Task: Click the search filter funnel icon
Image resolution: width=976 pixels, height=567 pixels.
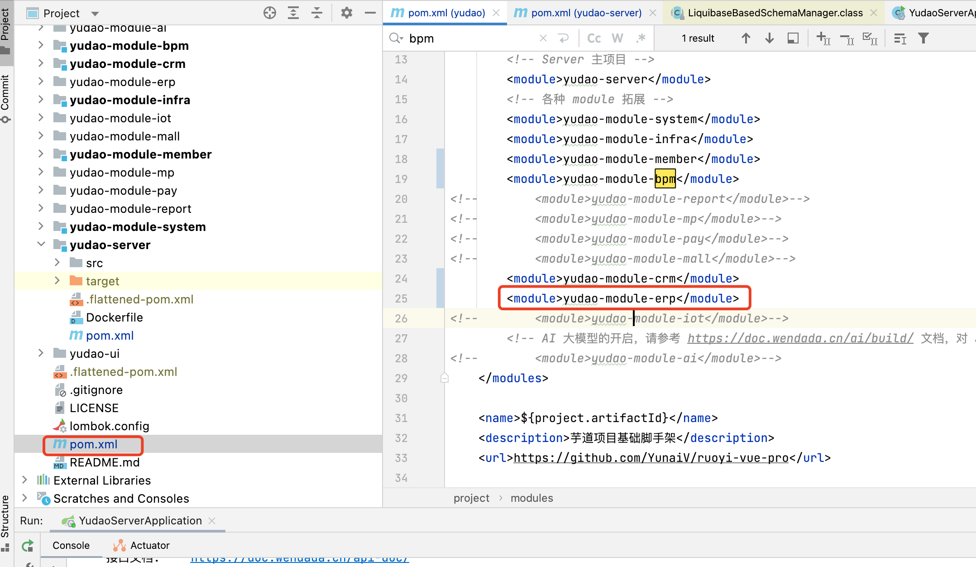Action: (923, 38)
